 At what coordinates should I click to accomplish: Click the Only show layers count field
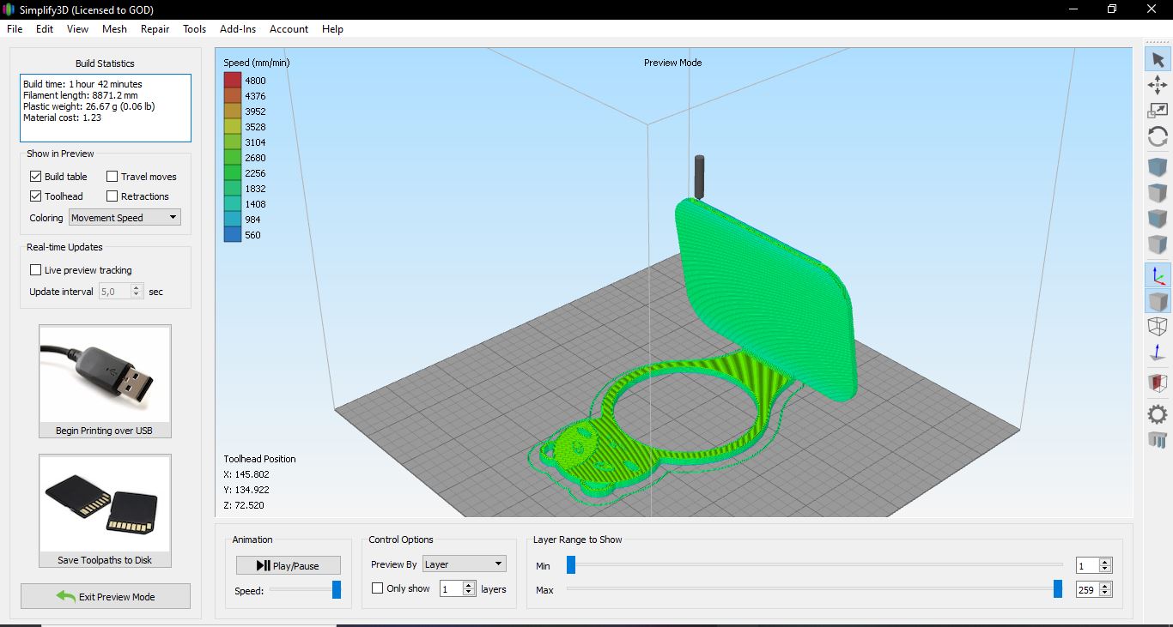(451, 588)
